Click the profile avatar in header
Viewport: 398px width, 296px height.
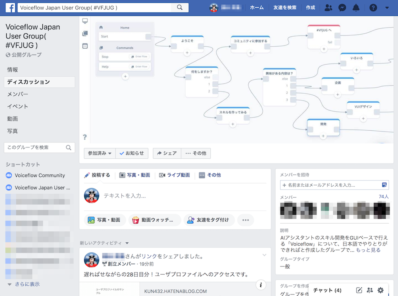[x=214, y=8]
